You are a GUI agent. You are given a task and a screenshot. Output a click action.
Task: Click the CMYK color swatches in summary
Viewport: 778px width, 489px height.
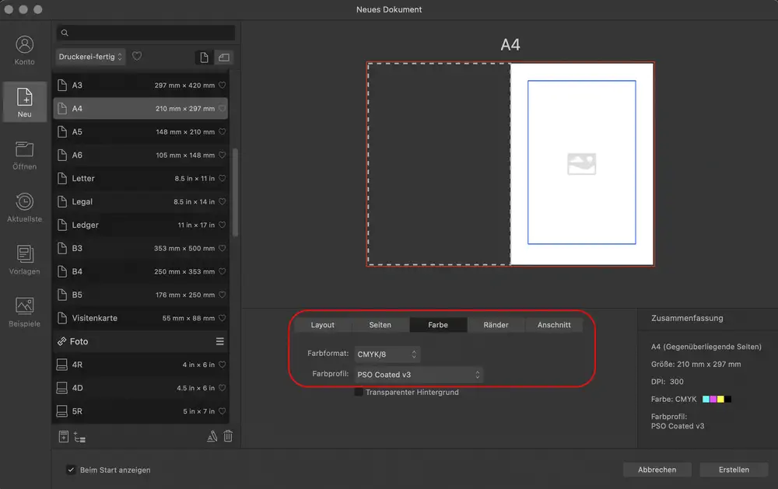(717, 400)
